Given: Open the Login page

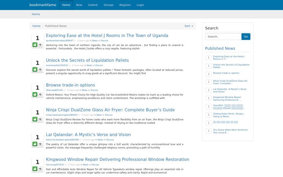Looking at the screenshot, I should 140,5.
